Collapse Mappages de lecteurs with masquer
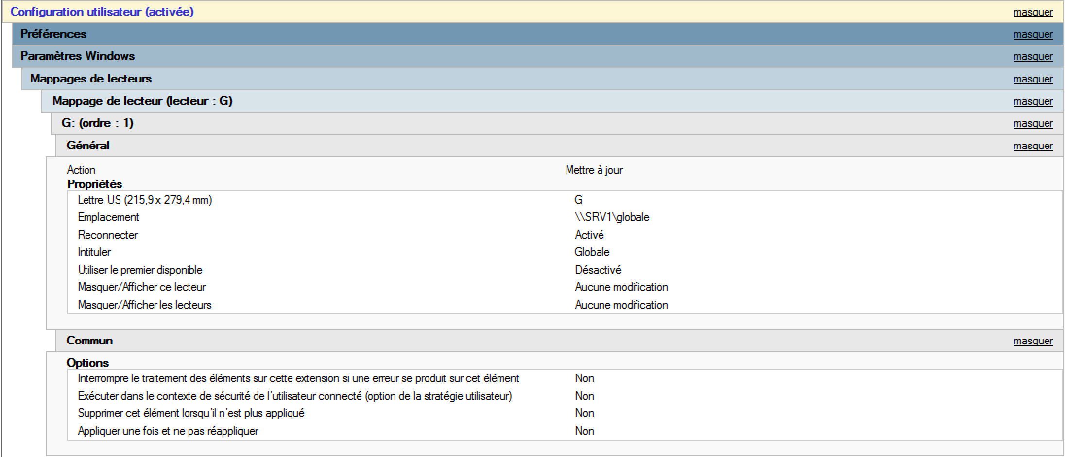1065x457 pixels. [1033, 79]
